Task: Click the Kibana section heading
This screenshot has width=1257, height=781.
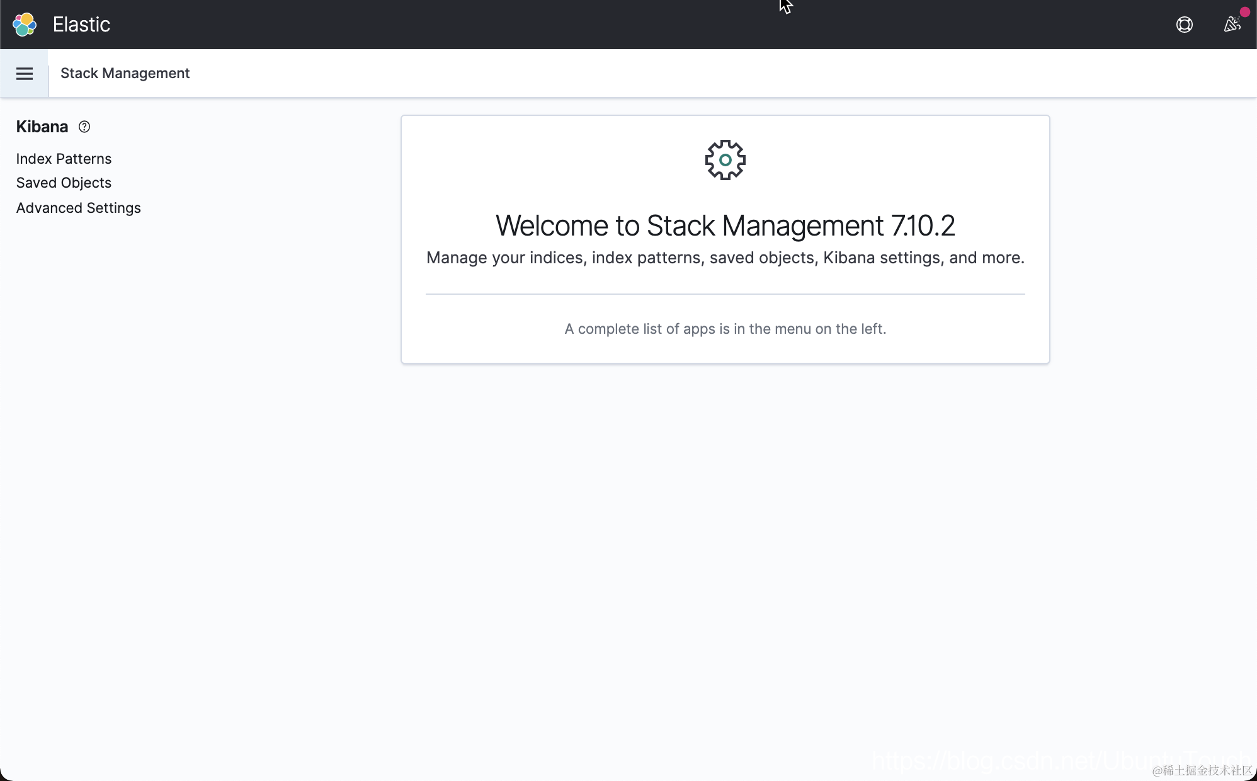Action: pyautogui.click(x=42, y=127)
